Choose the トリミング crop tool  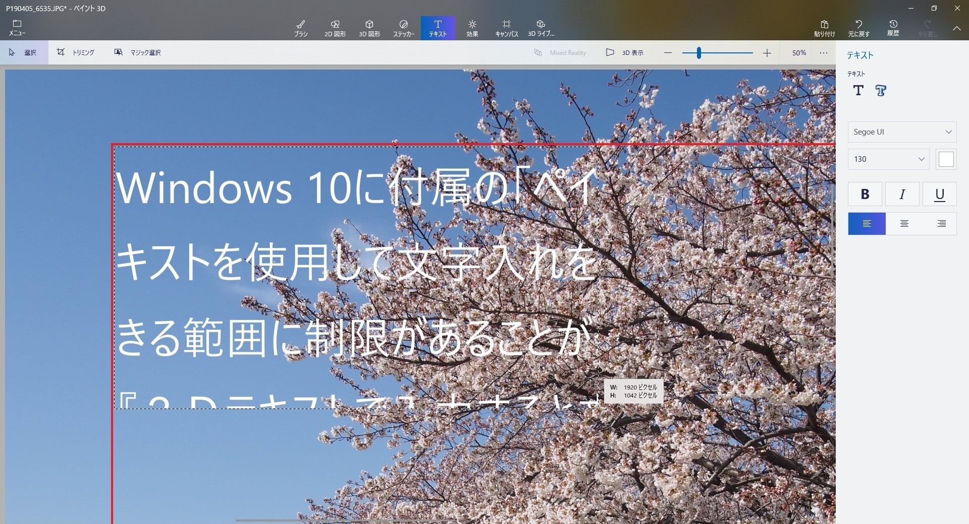(76, 52)
